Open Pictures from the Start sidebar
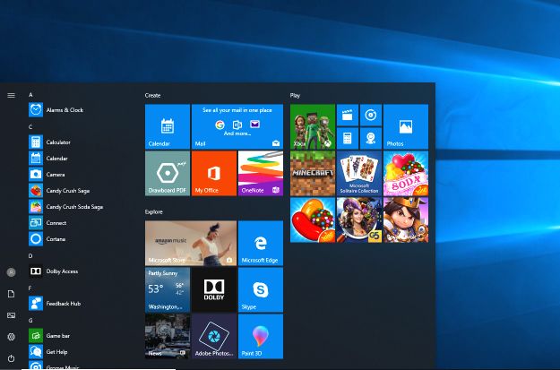This screenshot has height=370, width=560. click(x=11, y=315)
